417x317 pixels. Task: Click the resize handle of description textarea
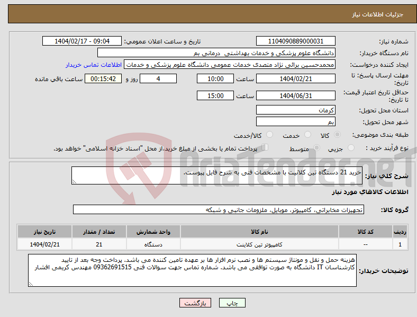tap(74, 182)
